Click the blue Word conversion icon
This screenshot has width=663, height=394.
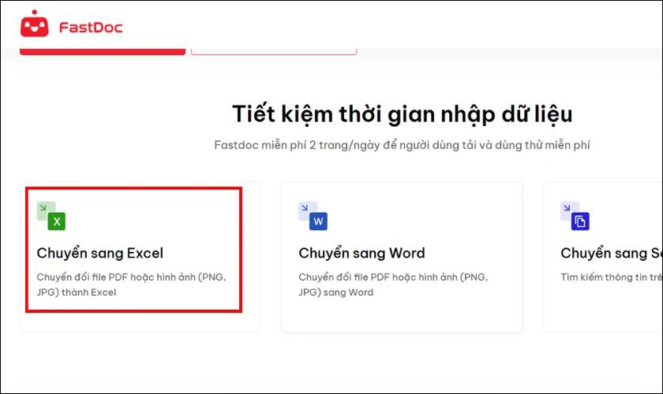pyautogui.click(x=313, y=216)
